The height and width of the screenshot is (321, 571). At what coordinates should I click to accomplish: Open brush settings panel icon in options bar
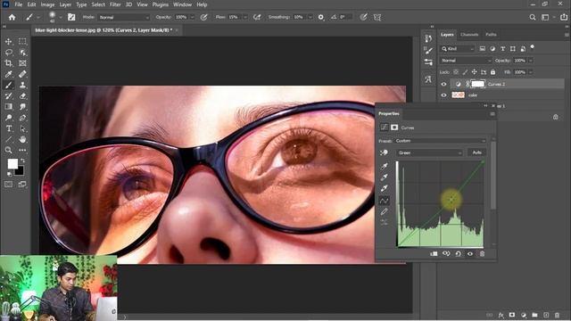[x=71, y=17]
